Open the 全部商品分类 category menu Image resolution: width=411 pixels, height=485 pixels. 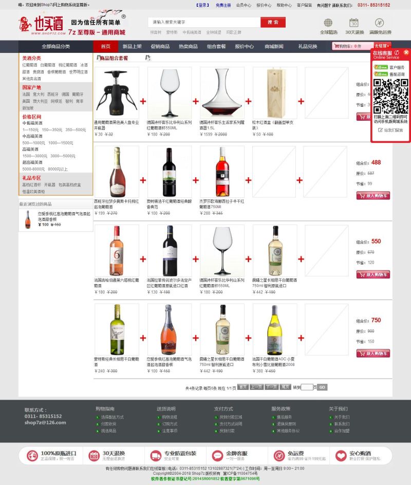[x=55, y=46]
